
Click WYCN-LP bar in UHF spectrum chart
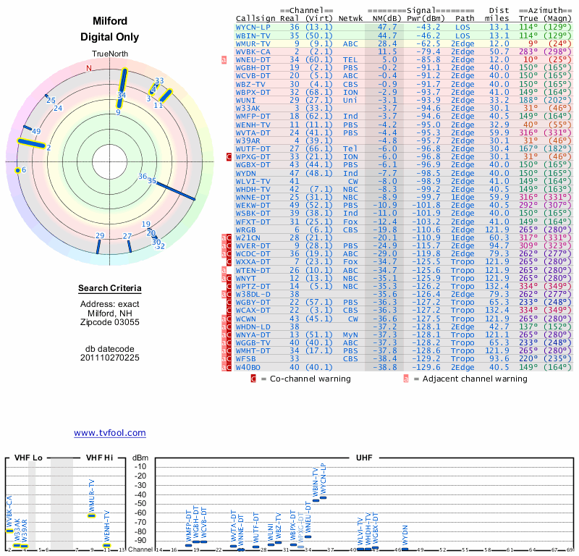point(324,498)
